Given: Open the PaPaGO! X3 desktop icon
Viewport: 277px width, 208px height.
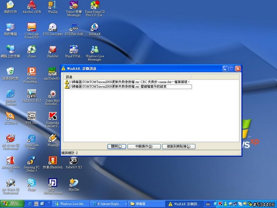Looking at the screenshot, I should 74,162.
